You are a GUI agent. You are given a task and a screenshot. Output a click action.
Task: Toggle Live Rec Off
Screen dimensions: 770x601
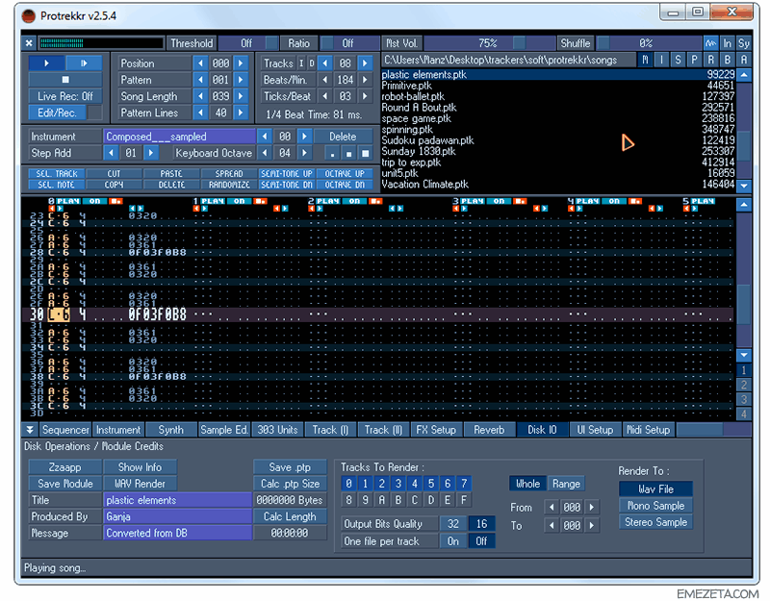pyautogui.click(x=65, y=96)
